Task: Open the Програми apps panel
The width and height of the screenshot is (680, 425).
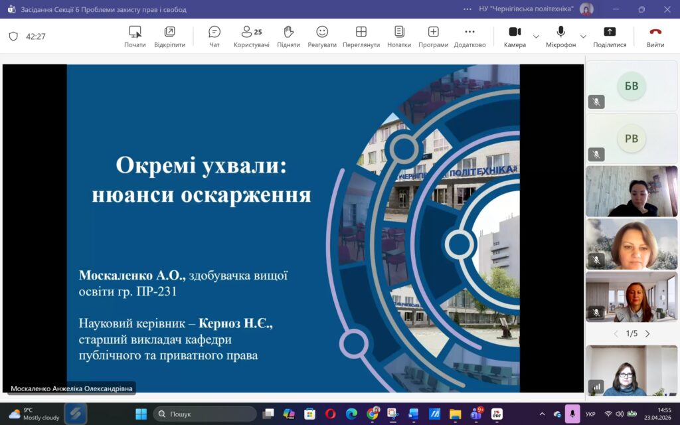Action: click(433, 37)
